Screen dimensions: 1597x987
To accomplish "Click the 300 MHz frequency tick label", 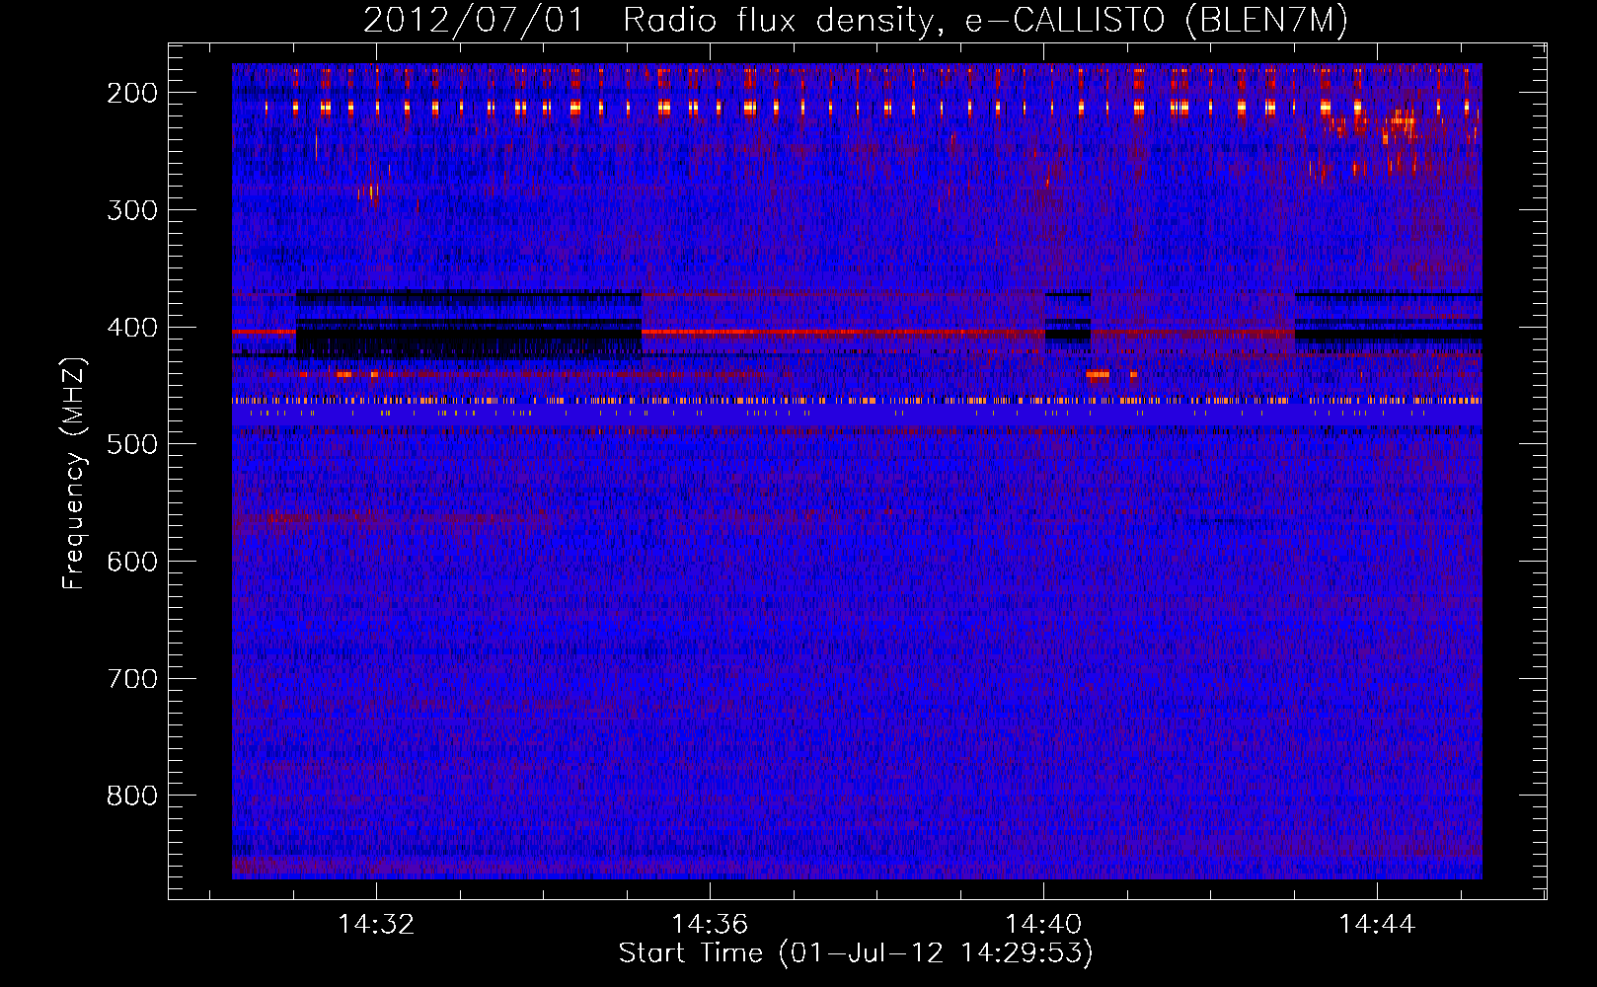I will click(132, 210).
